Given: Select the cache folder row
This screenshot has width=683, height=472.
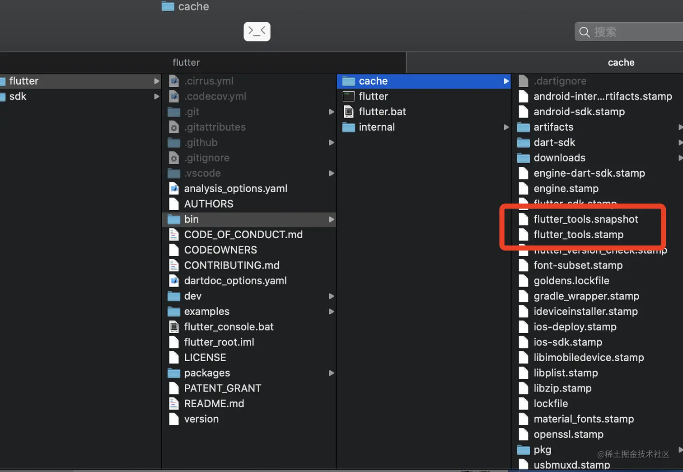Looking at the screenshot, I should (424, 81).
